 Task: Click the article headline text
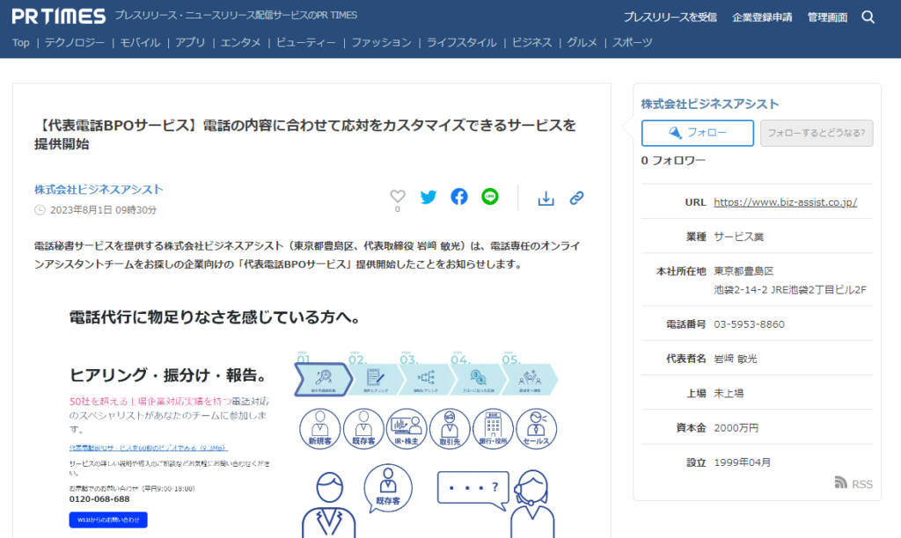click(x=305, y=134)
